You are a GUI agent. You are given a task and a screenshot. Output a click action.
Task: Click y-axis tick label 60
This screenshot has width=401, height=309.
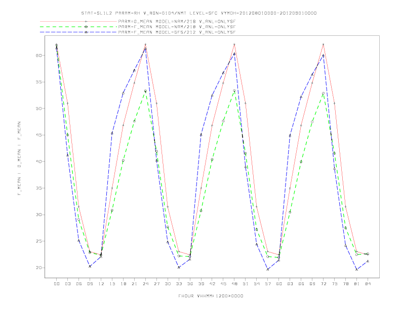point(39,56)
